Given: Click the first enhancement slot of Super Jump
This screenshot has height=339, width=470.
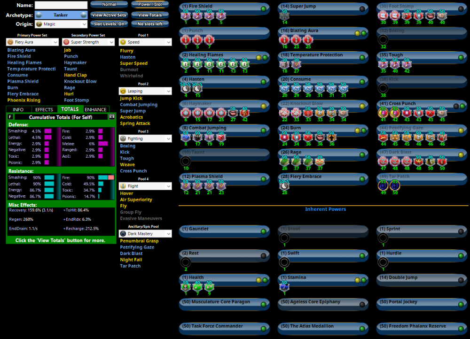Looking at the screenshot, I should (284, 16).
